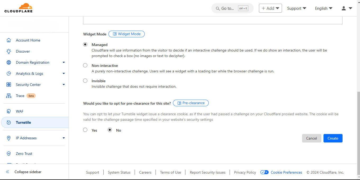This screenshot has width=360, height=180.
Task: Open the Support dropdown menu
Action: (297, 8)
